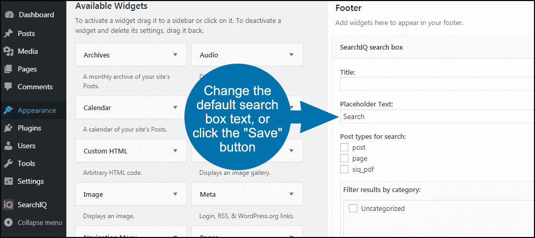Expand the Custom HTML widget arrow

(x=176, y=151)
